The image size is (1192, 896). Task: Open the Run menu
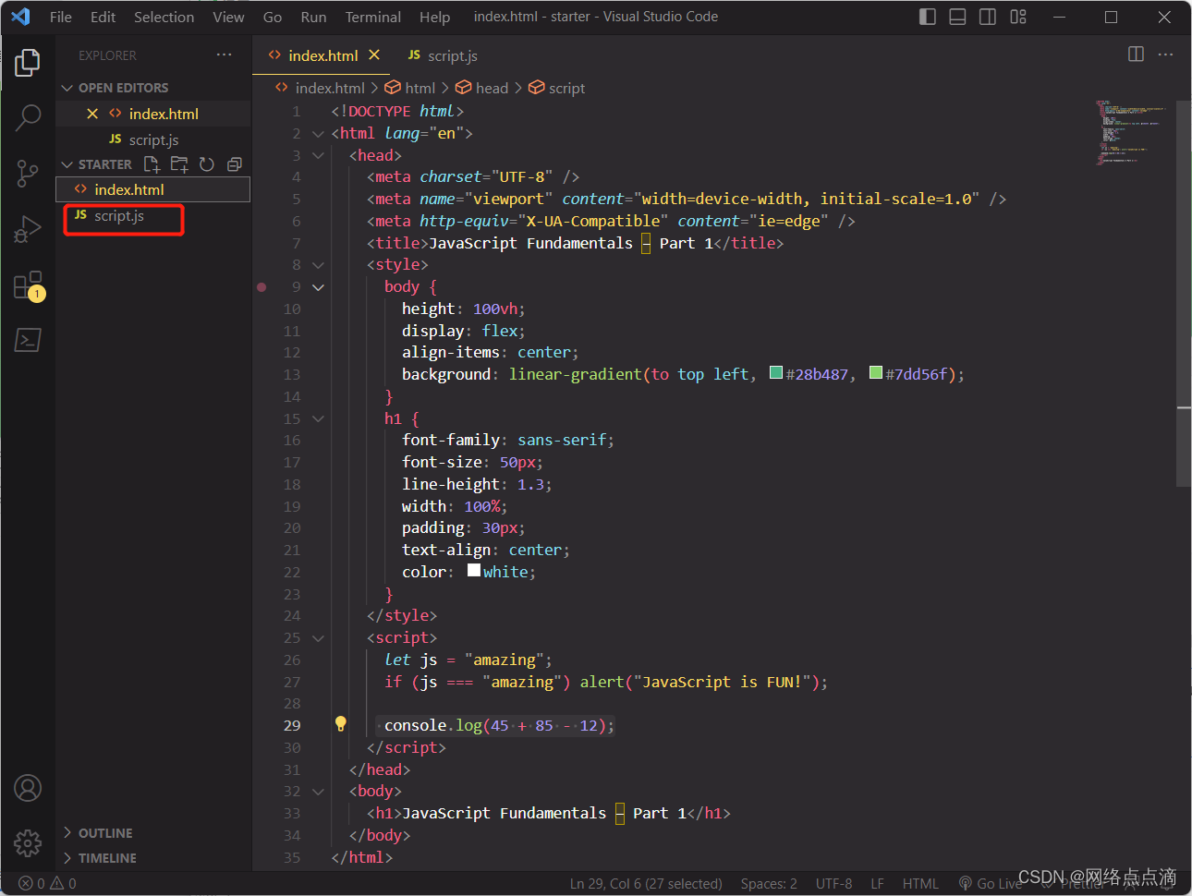click(x=313, y=17)
